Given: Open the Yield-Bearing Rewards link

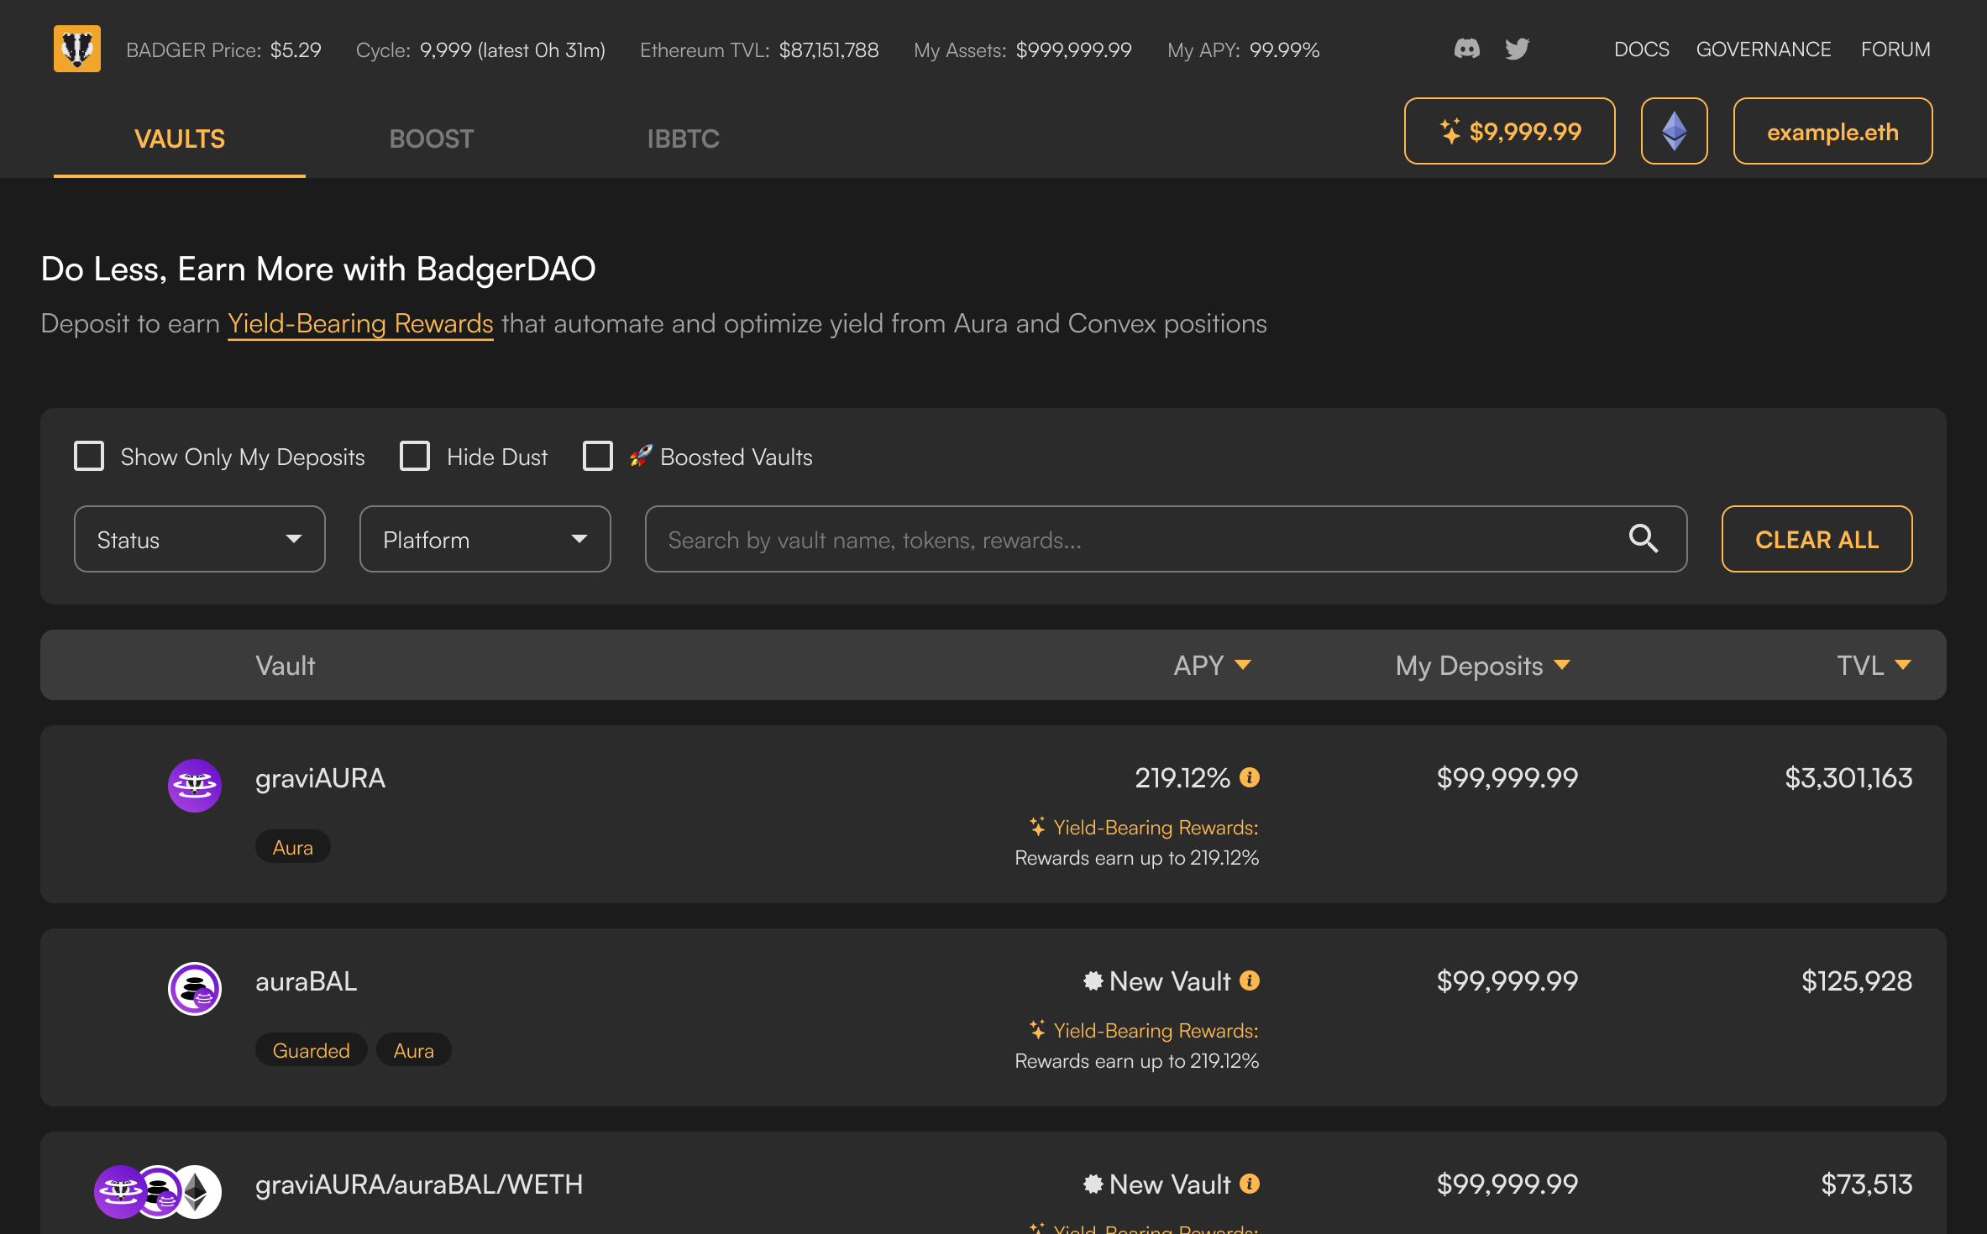Looking at the screenshot, I should [360, 323].
